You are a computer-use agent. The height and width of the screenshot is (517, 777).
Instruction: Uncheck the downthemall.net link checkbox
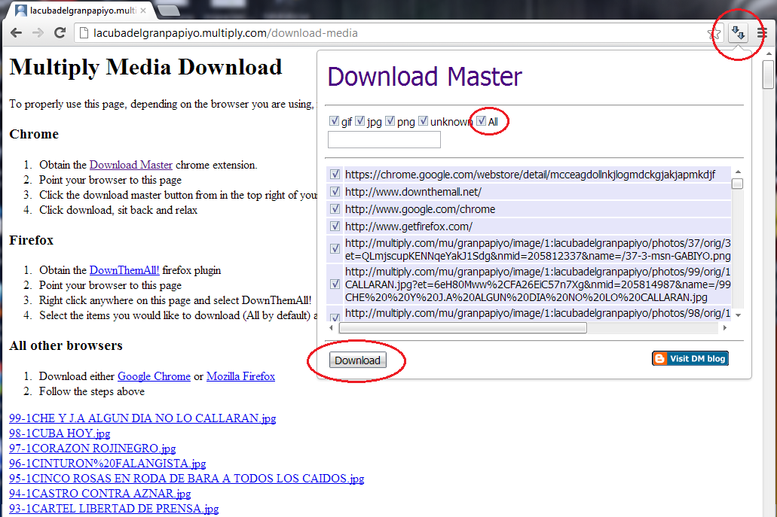click(335, 191)
